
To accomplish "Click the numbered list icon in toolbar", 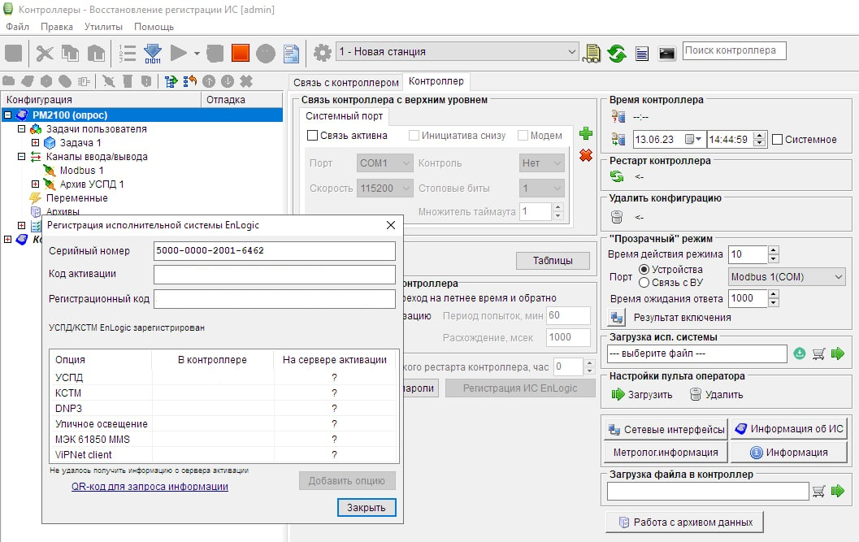I will tap(127, 53).
